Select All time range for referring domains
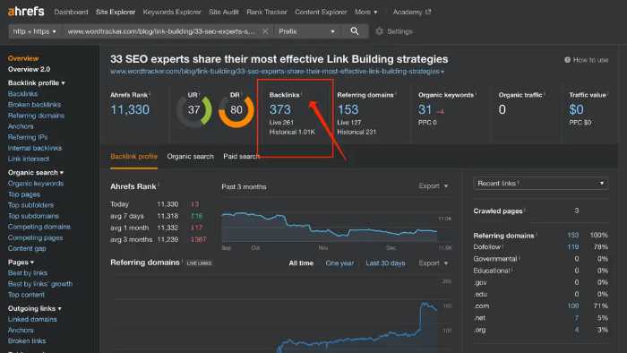 point(301,263)
